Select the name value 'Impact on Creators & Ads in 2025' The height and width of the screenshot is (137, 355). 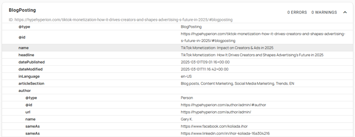click(x=227, y=48)
